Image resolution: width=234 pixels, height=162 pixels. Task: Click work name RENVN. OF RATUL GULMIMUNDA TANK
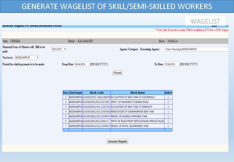(130, 126)
